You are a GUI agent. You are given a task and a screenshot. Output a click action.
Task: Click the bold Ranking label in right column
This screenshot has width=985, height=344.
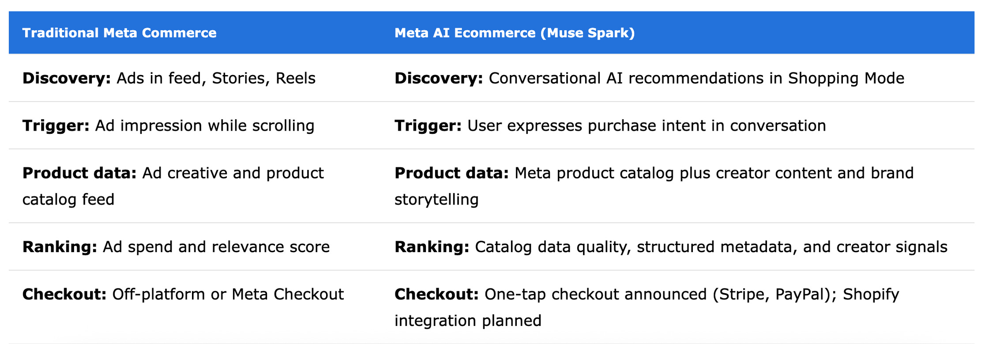pos(432,247)
